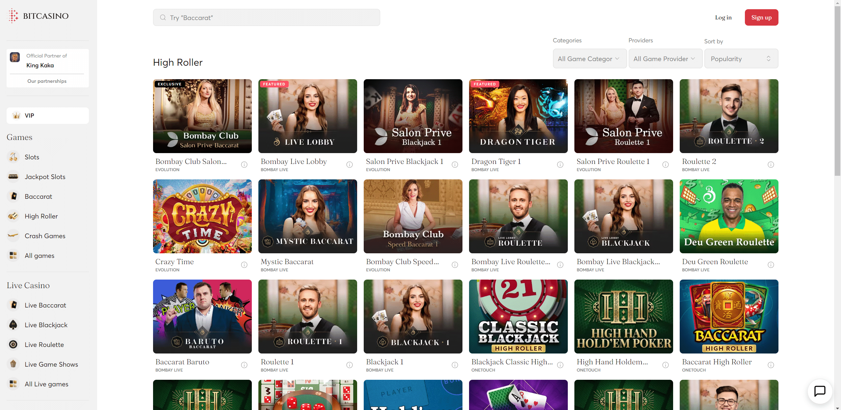Open the Roulette 1 game thumbnail

(x=307, y=316)
